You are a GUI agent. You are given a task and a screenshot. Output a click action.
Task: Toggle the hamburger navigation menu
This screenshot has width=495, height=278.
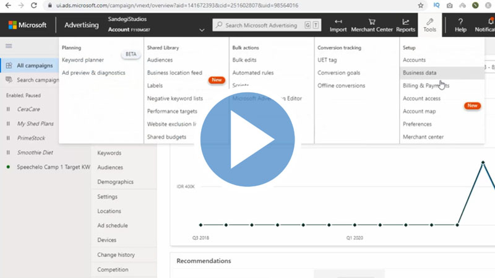[x=9, y=46]
